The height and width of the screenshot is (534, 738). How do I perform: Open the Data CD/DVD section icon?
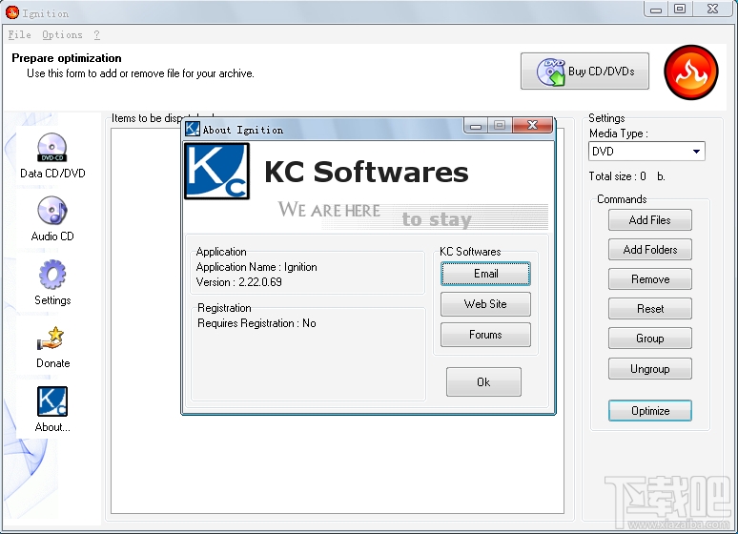coord(52,148)
